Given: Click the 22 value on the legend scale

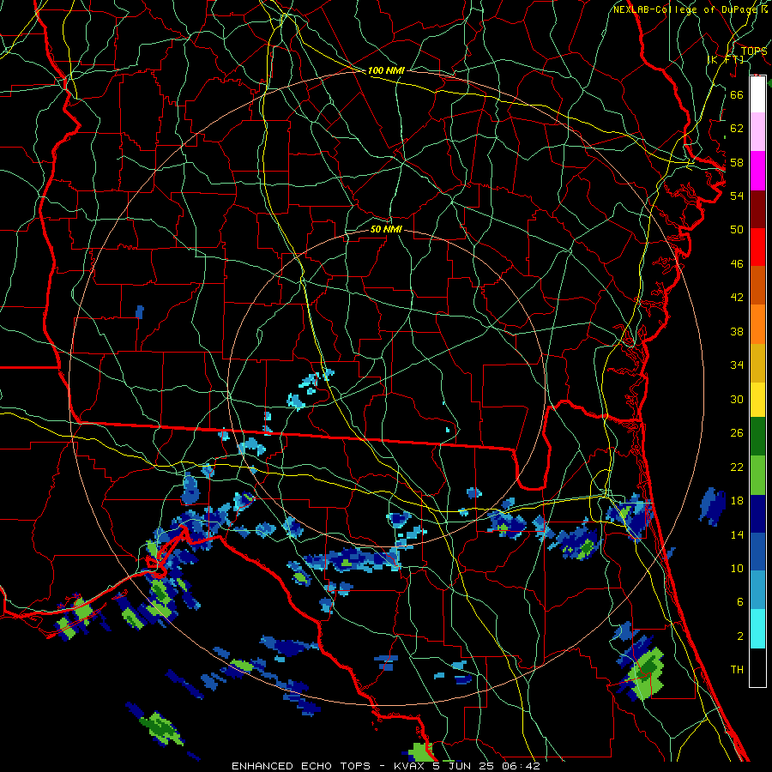Looking at the screenshot, I should (737, 467).
